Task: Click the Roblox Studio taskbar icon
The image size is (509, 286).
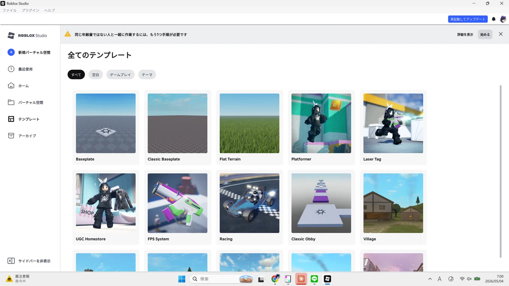Action: pyautogui.click(x=327, y=279)
